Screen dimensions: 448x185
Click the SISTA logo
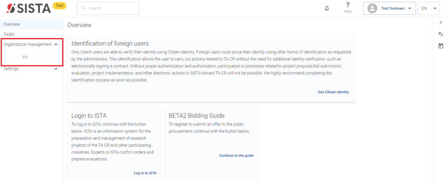[28, 9]
